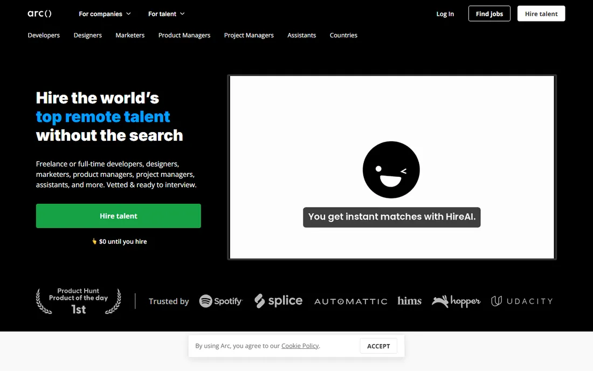Click the green Hire talent button
The height and width of the screenshot is (371, 593).
[x=119, y=216]
